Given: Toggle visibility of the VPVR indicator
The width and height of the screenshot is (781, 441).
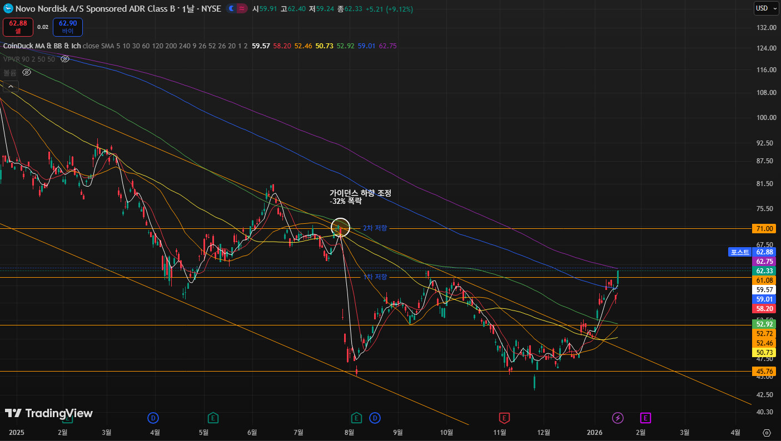Looking at the screenshot, I should 65,59.
